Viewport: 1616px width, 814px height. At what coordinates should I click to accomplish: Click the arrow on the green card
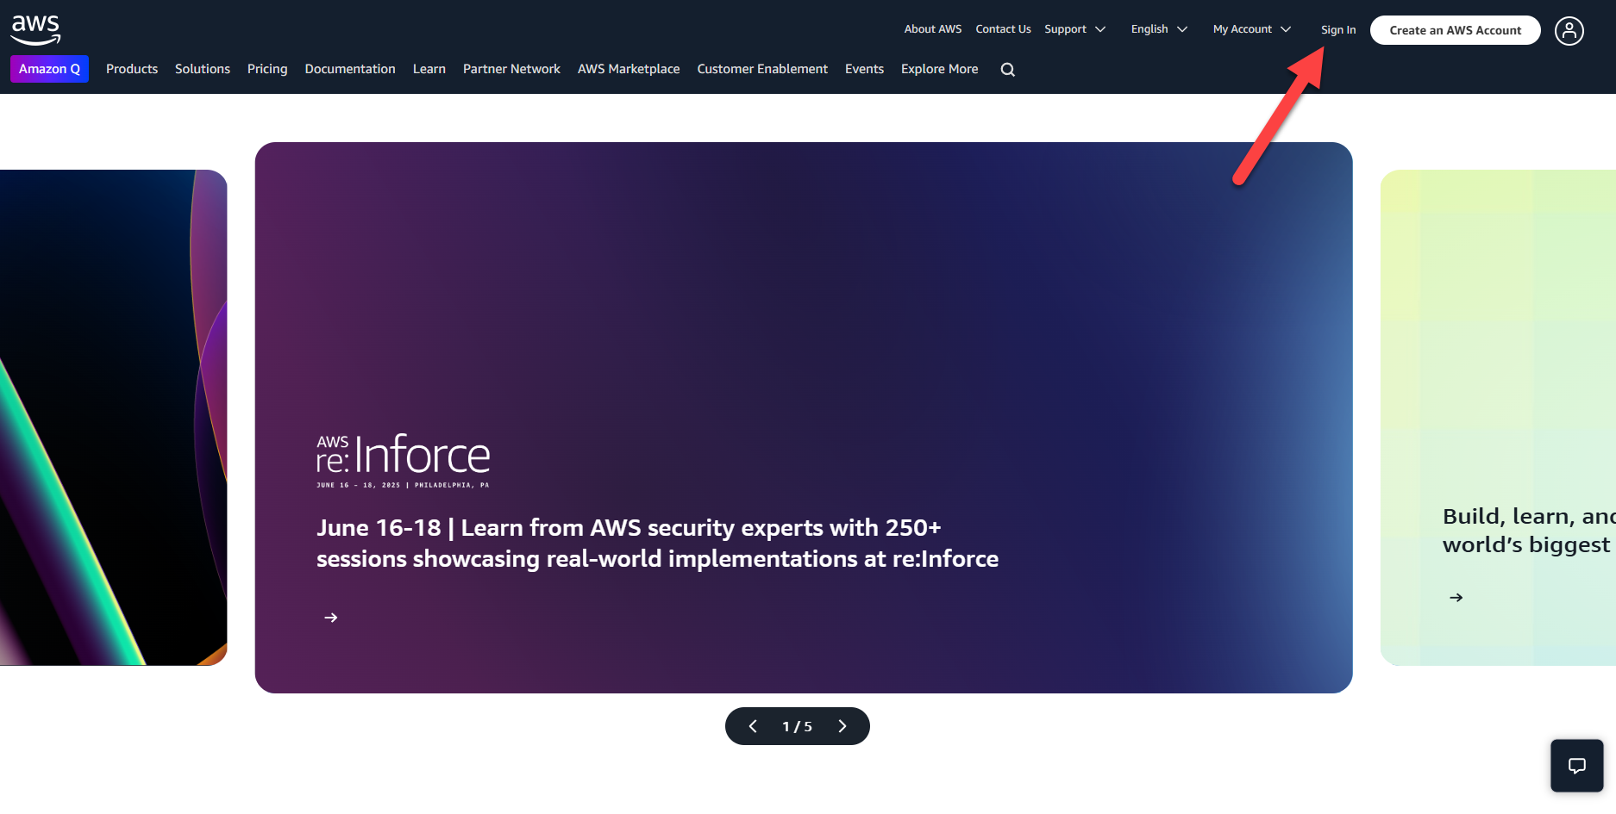[1456, 597]
